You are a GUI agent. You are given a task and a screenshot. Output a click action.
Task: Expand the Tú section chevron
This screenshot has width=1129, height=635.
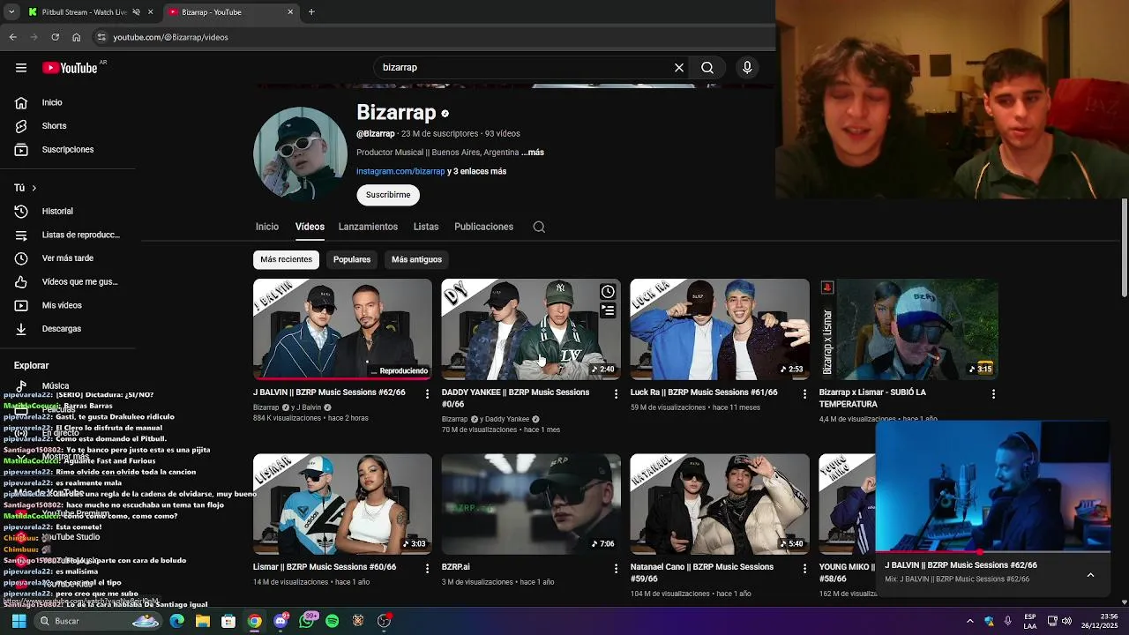[x=34, y=188]
